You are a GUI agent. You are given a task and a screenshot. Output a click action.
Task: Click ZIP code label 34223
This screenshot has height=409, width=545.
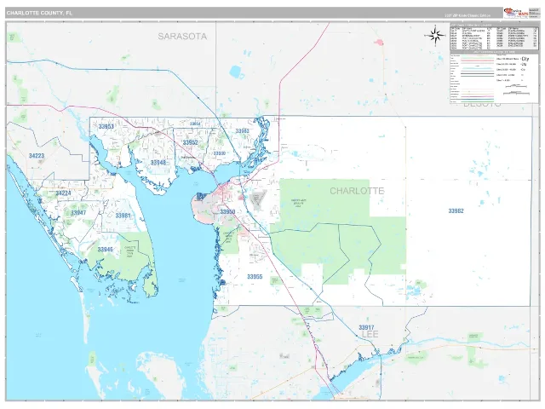pos(37,155)
